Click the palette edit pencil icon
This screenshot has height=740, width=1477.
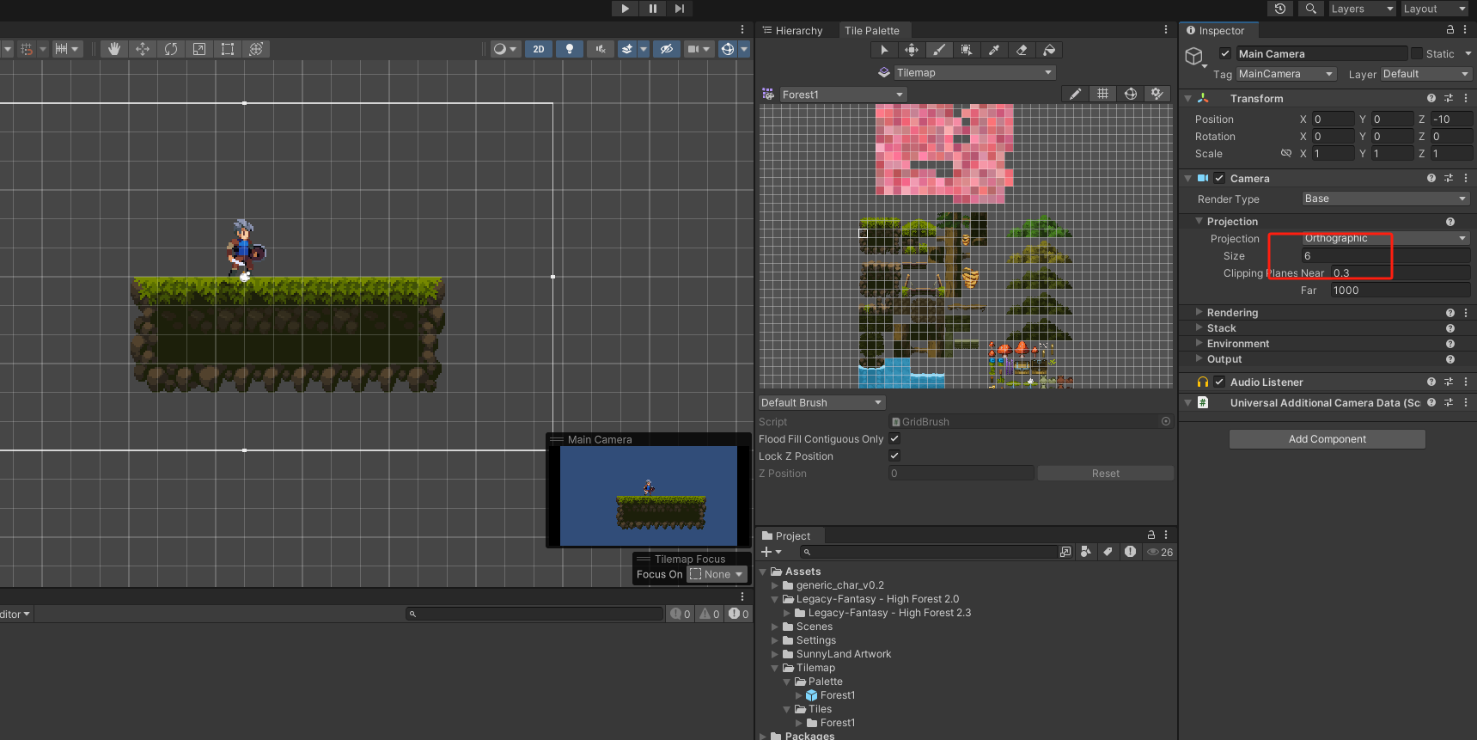click(1075, 95)
